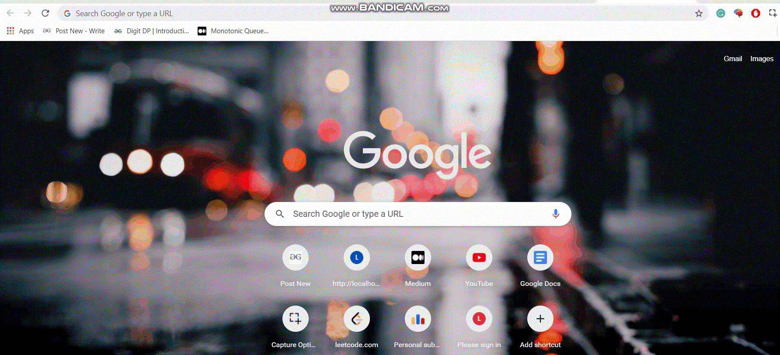Start voice search with microphone icon
780x355 pixels.
[555, 214]
